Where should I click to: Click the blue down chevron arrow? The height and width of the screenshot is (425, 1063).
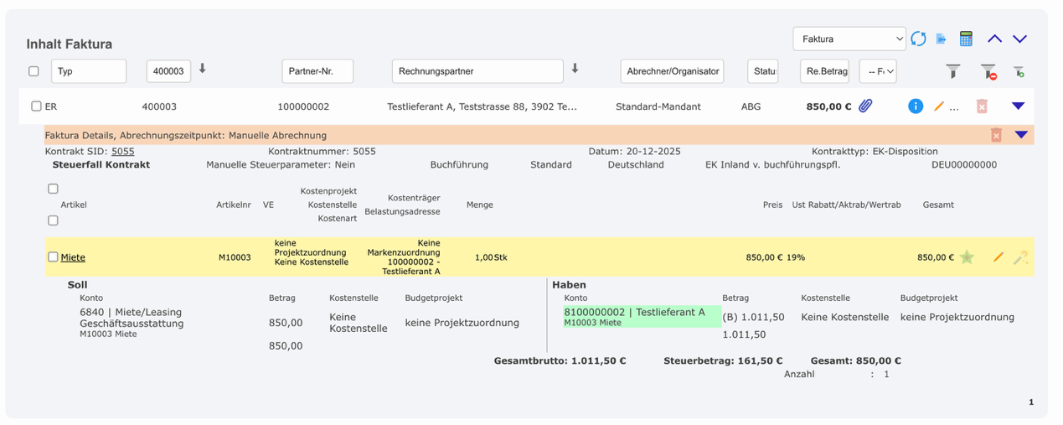pos(1019,39)
